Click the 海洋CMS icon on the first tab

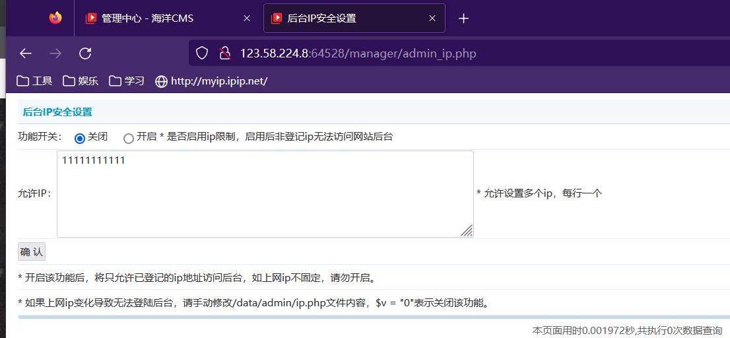[x=91, y=18]
